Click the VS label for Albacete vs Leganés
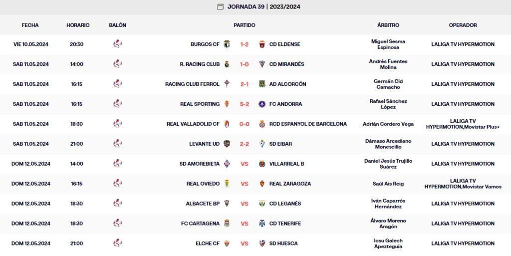This screenshot has height=256, width=511. click(245, 204)
